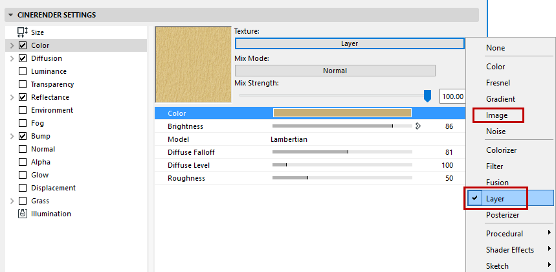This screenshot has width=556, height=272.
Task: Enable the Fog channel checkbox
Action: coord(23,123)
